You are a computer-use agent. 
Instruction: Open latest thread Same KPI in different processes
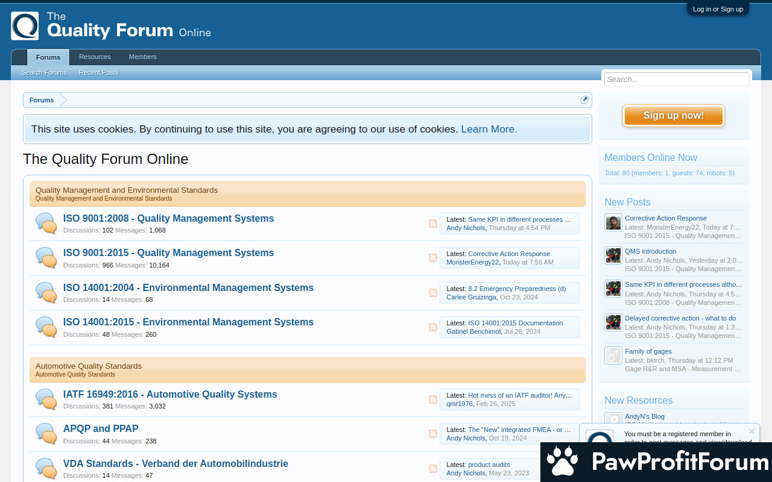pos(519,219)
